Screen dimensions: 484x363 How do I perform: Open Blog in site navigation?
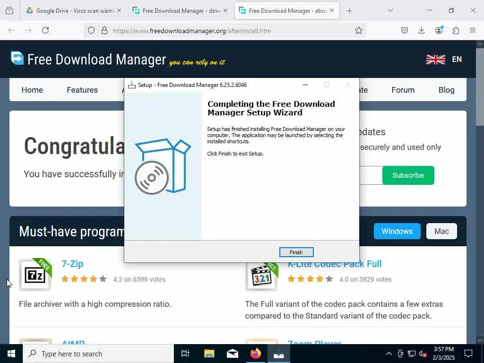[446, 90]
